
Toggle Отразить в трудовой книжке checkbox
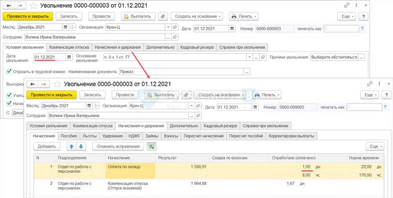(9, 72)
